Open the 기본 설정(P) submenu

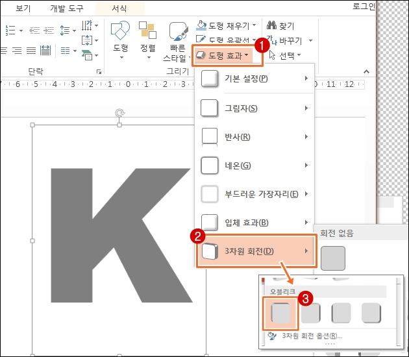254,79
